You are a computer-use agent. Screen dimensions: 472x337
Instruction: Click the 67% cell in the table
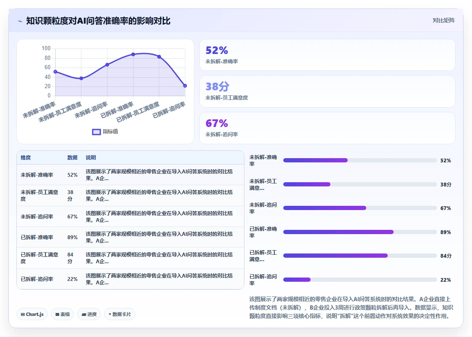(72, 216)
